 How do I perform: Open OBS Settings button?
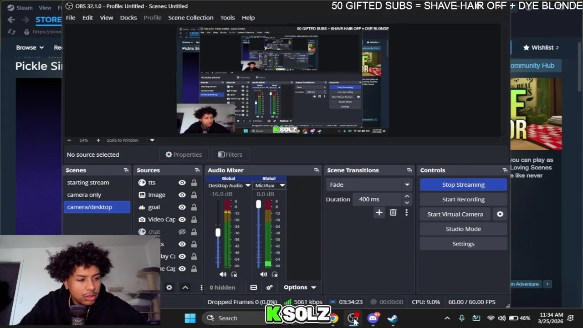pos(463,244)
